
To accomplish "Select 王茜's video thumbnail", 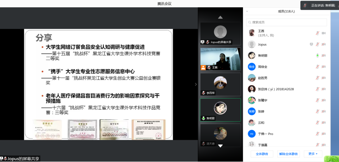I will coord(220,59).
